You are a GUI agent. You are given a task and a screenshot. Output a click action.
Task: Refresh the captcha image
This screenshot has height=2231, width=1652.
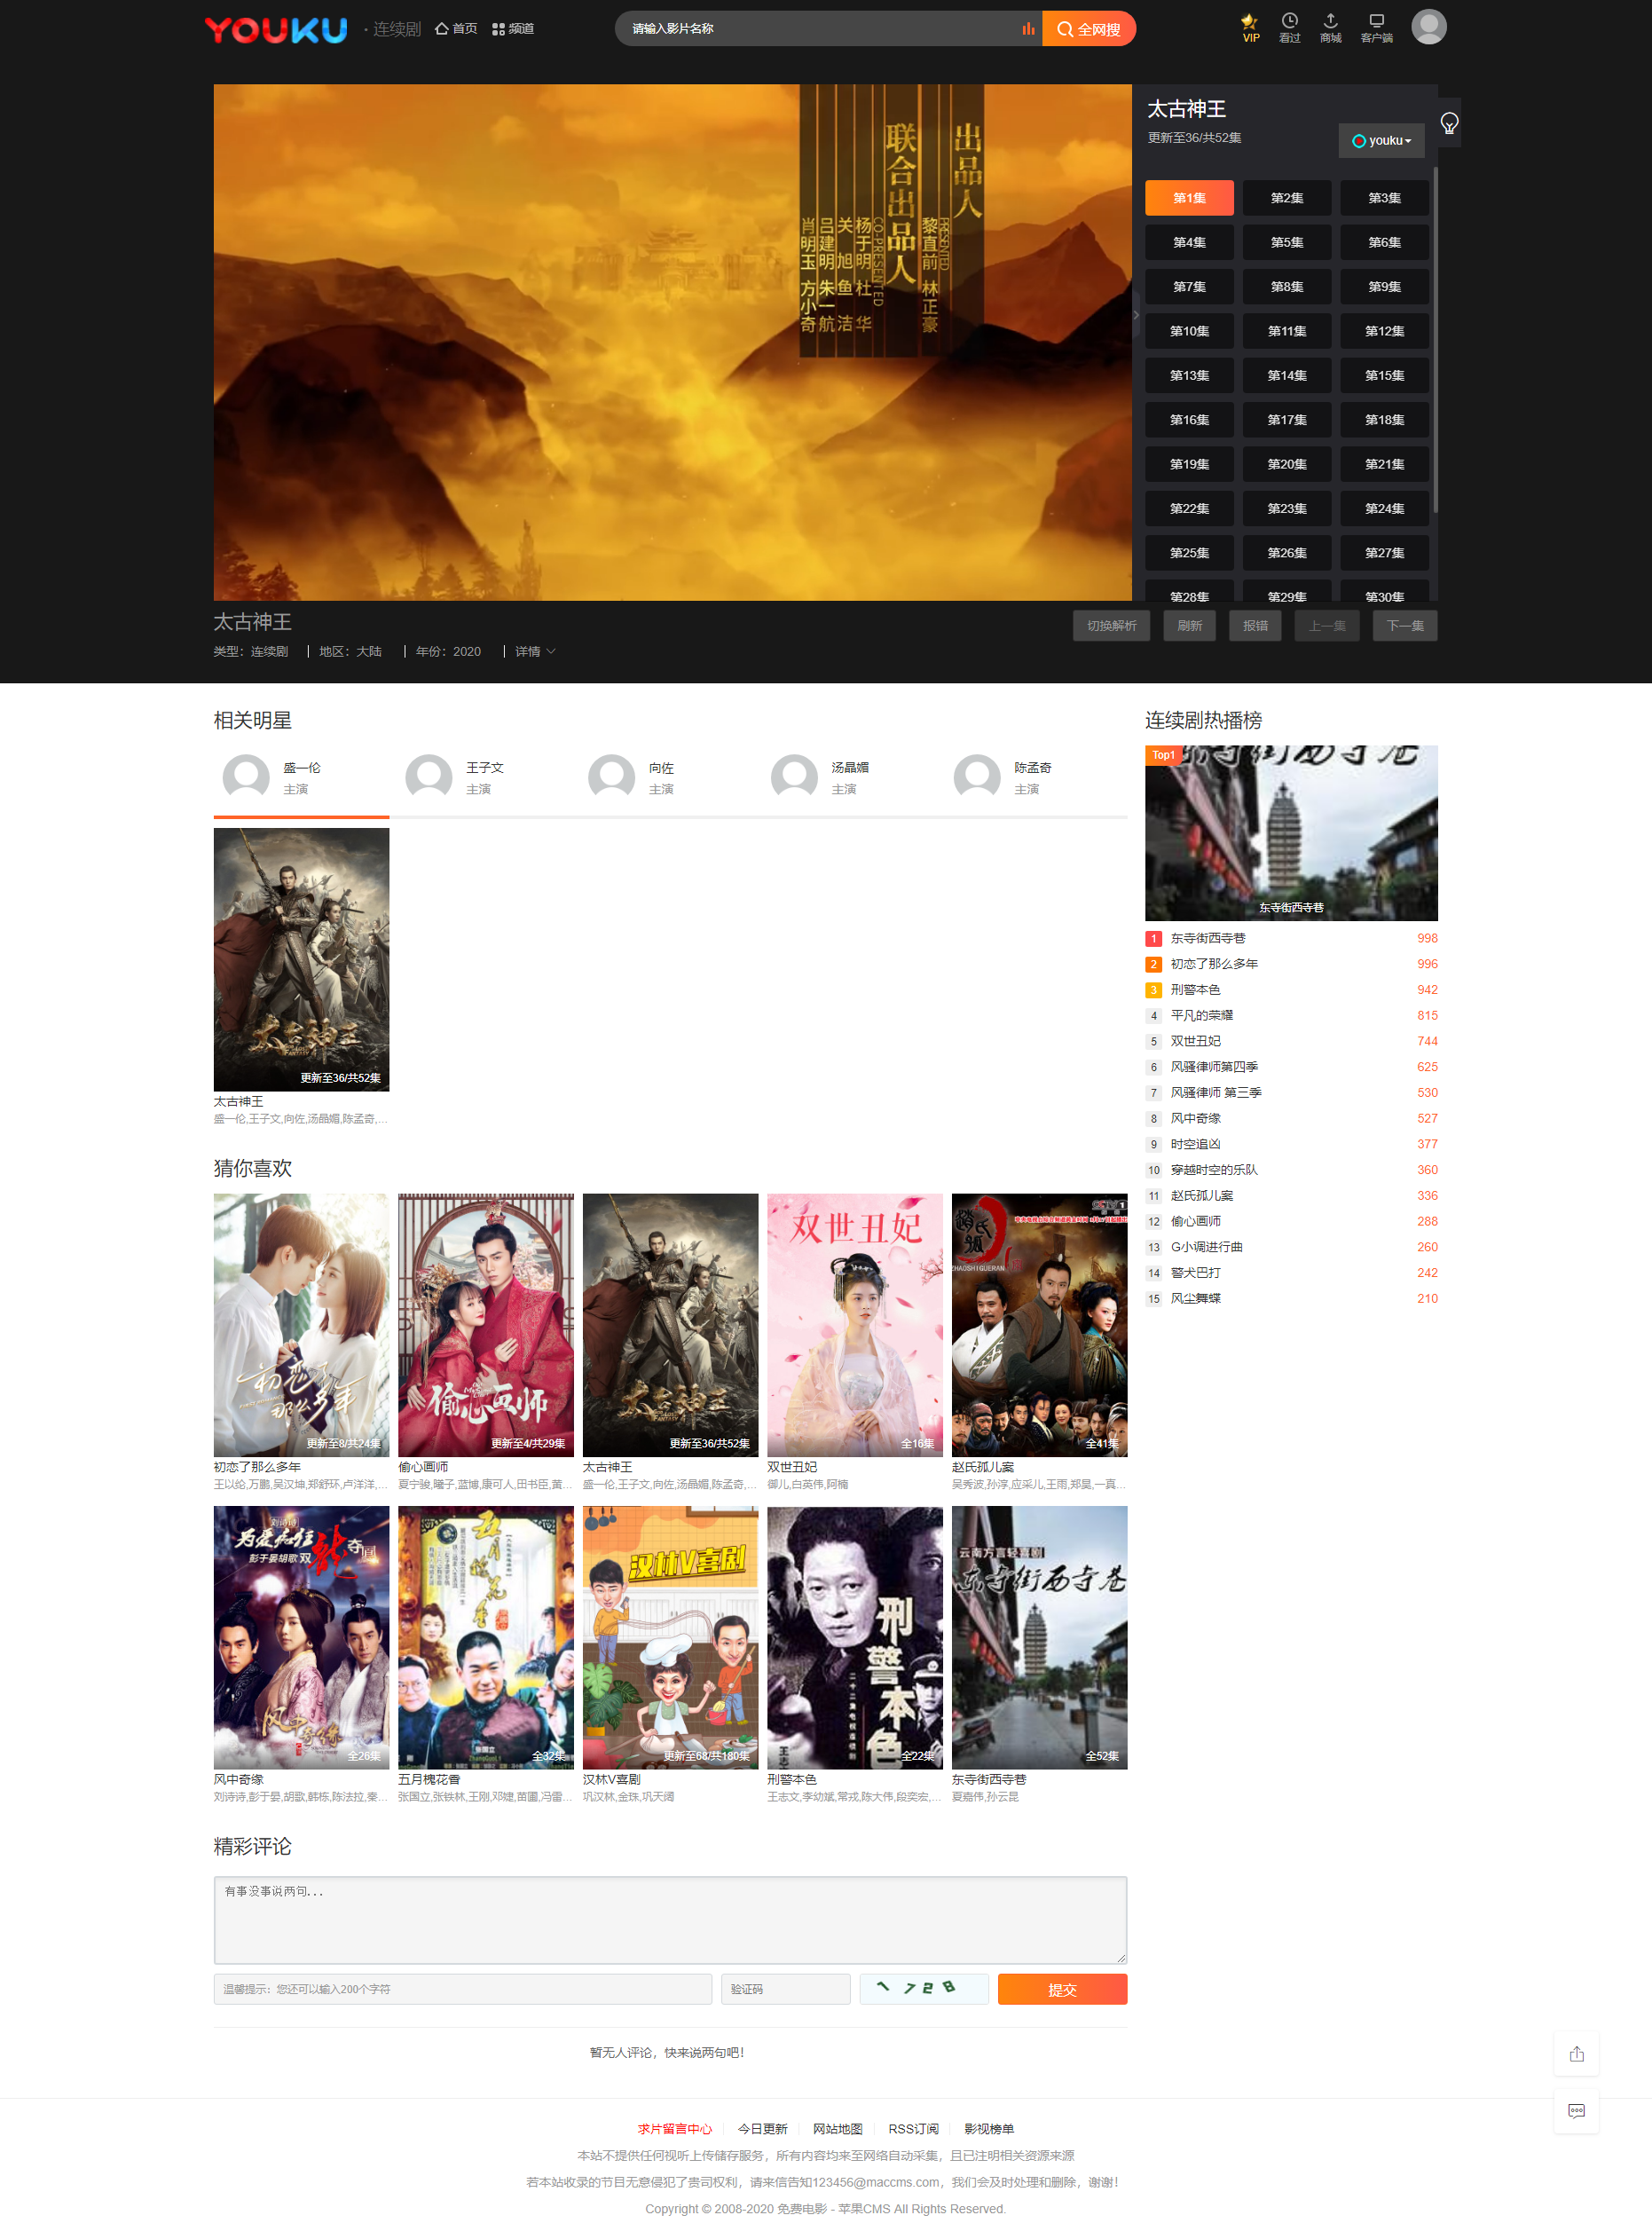[x=924, y=1989]
